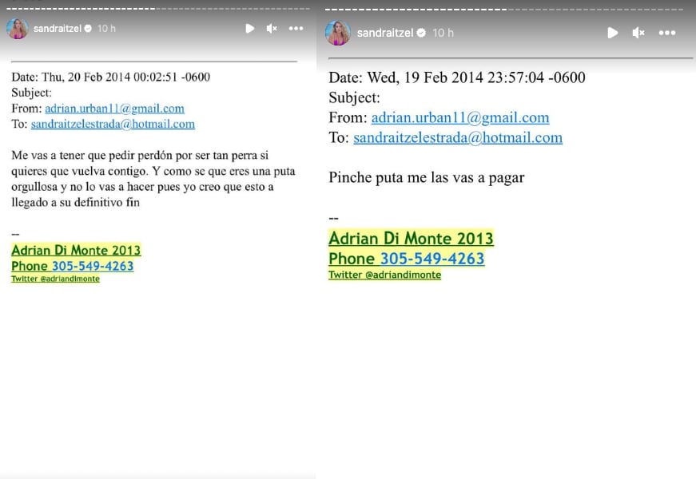Mute audio on the right story

coord(637,33)
